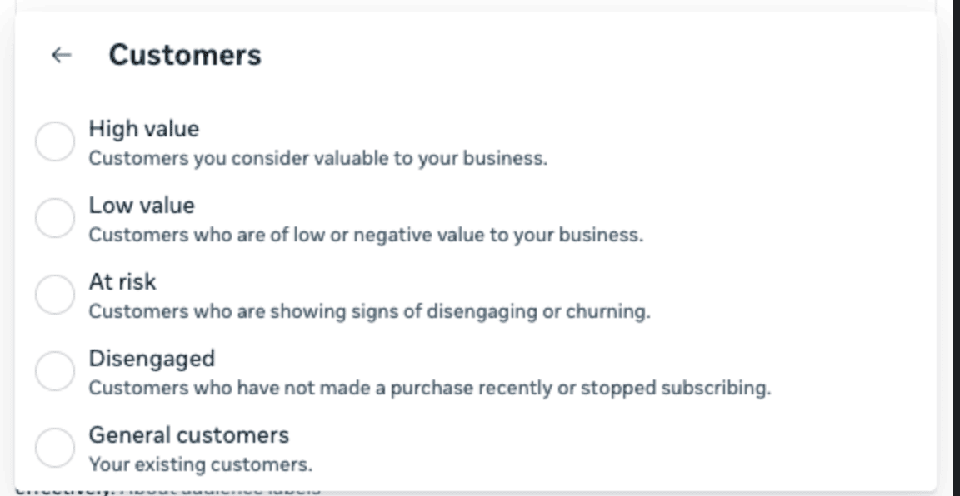Click description about stopped subscribing customers
This screenshot has height=496, width=960.
pyautogui.click(x=430, y=388)
